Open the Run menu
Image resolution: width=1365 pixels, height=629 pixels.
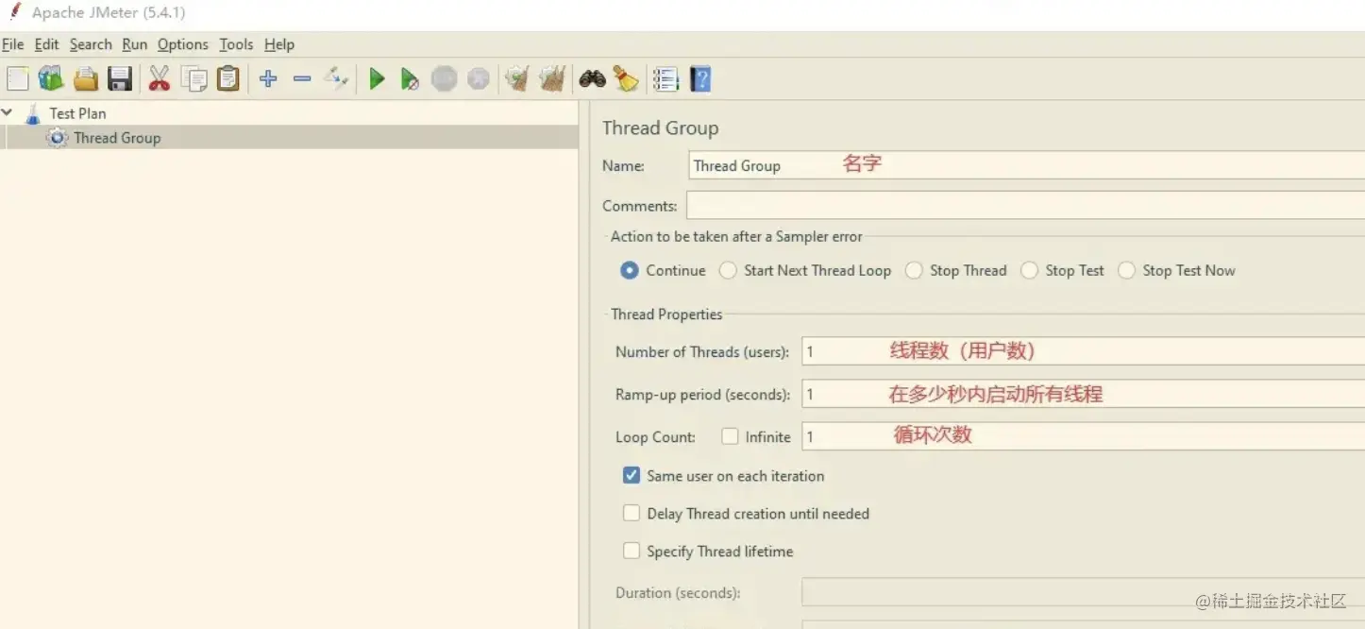click(134, 44)
